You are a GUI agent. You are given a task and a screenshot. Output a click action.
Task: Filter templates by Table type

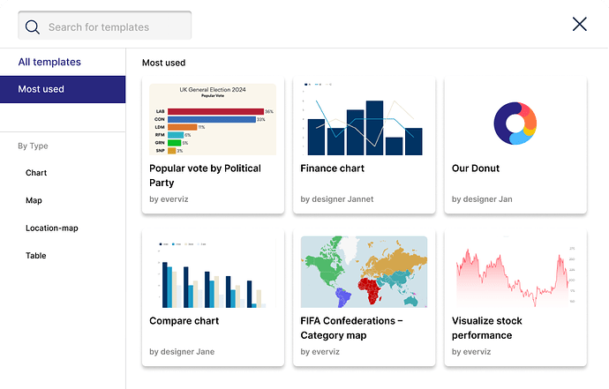(x=35, y=256)
